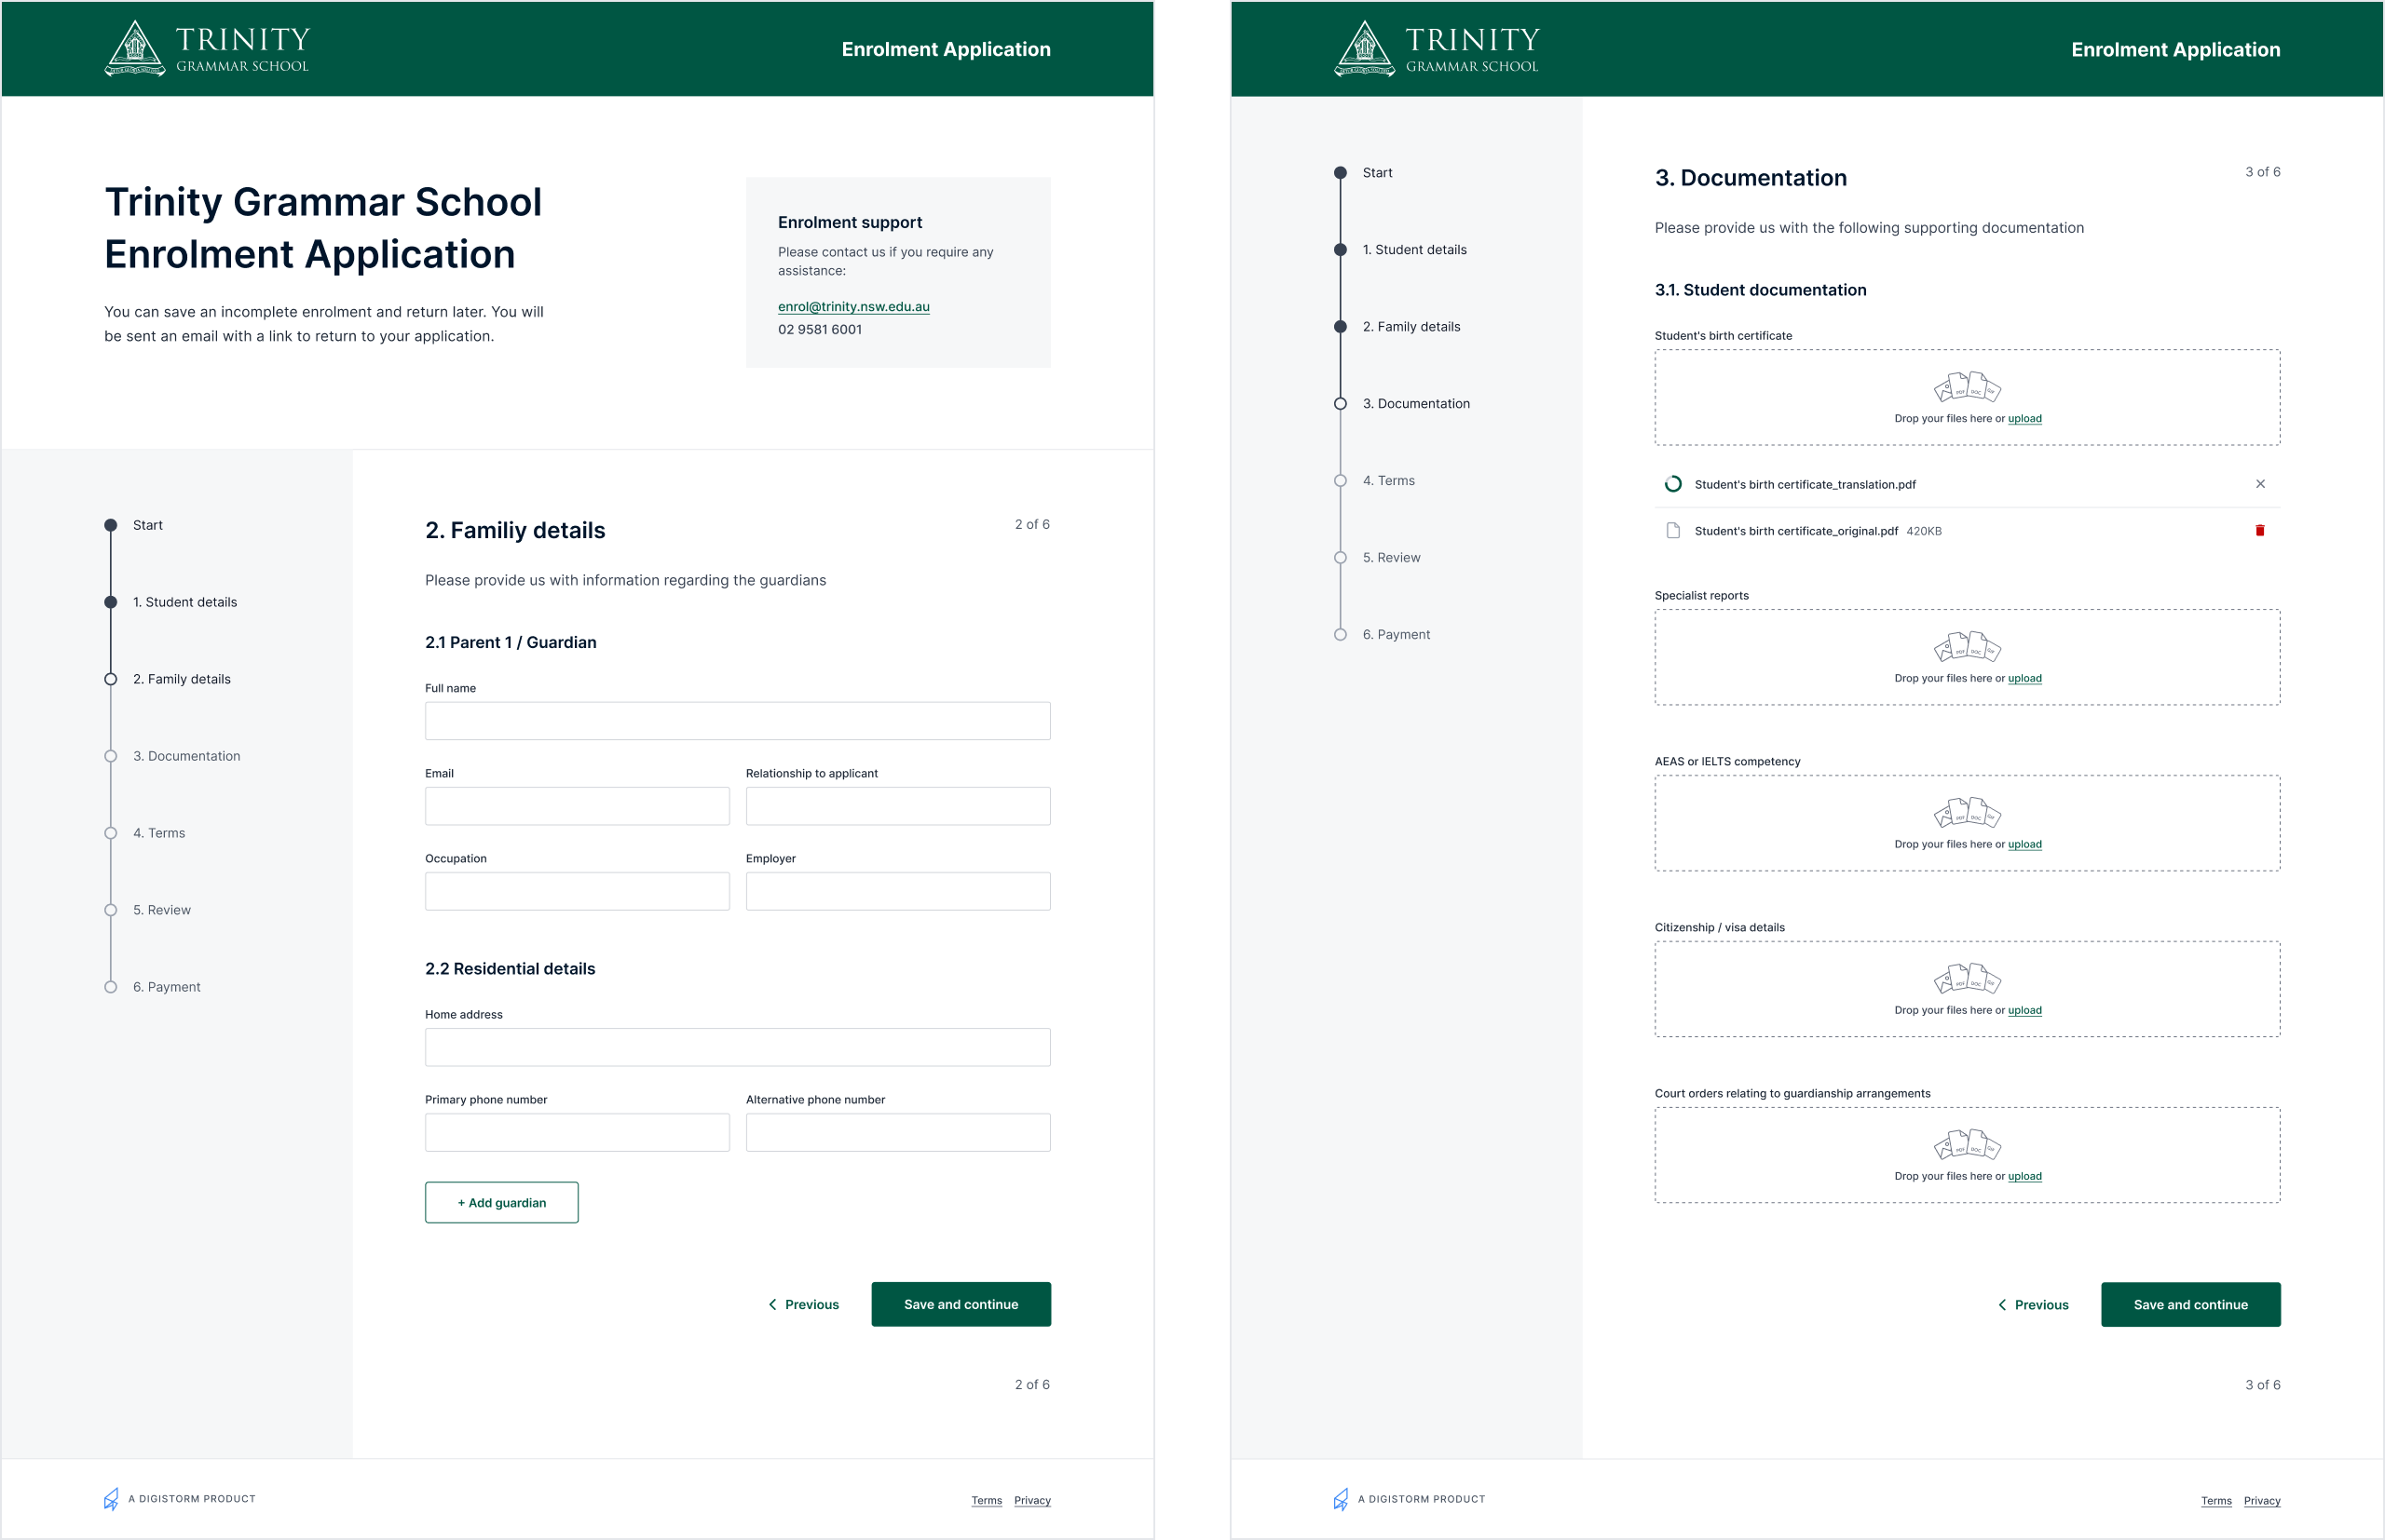The image size is (2385, 1540).
Task: Click the upload link under Student's birth certificate
Action: 2024,419
